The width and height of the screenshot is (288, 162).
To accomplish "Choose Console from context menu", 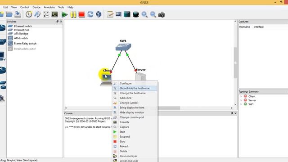I will pos(135,122).
